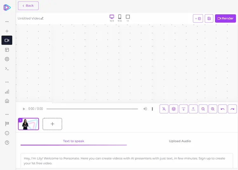
Task: Open the help question mark icon
Action: point(7,142)
